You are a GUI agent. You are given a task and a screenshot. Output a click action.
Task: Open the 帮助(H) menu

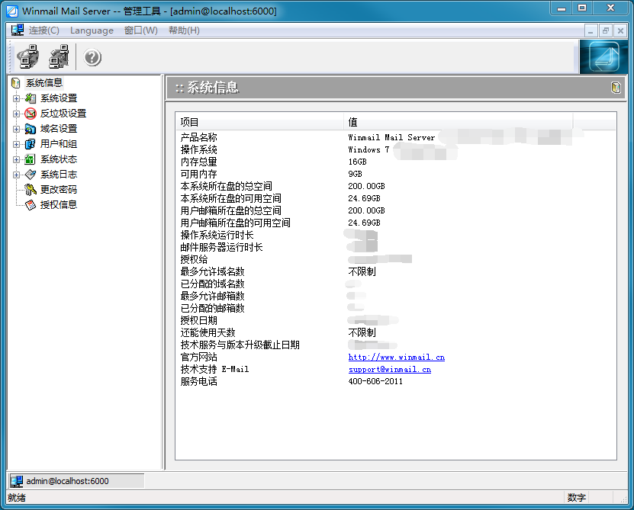(x=184, y=30)
